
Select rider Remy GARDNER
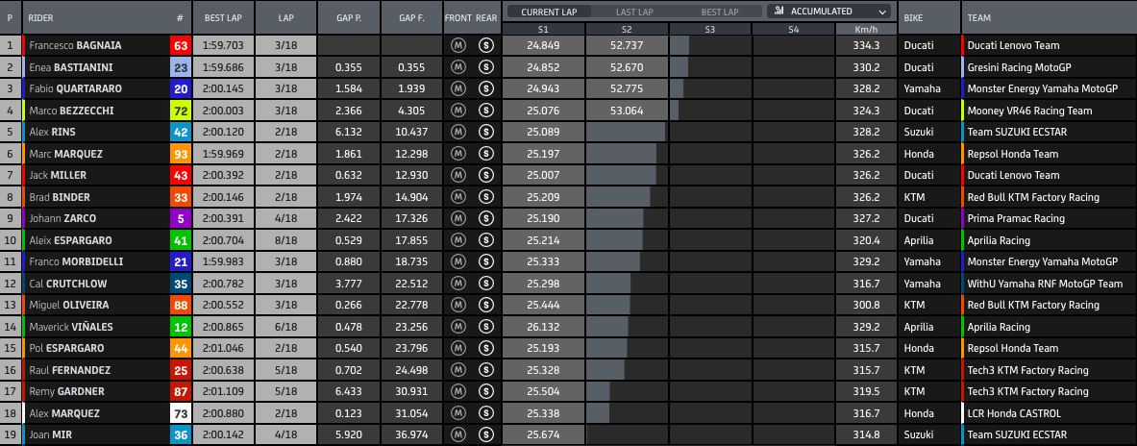click(66, 391)
